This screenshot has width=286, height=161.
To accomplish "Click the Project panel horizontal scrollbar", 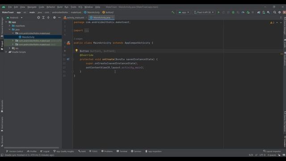I will [x=32, y=148].
